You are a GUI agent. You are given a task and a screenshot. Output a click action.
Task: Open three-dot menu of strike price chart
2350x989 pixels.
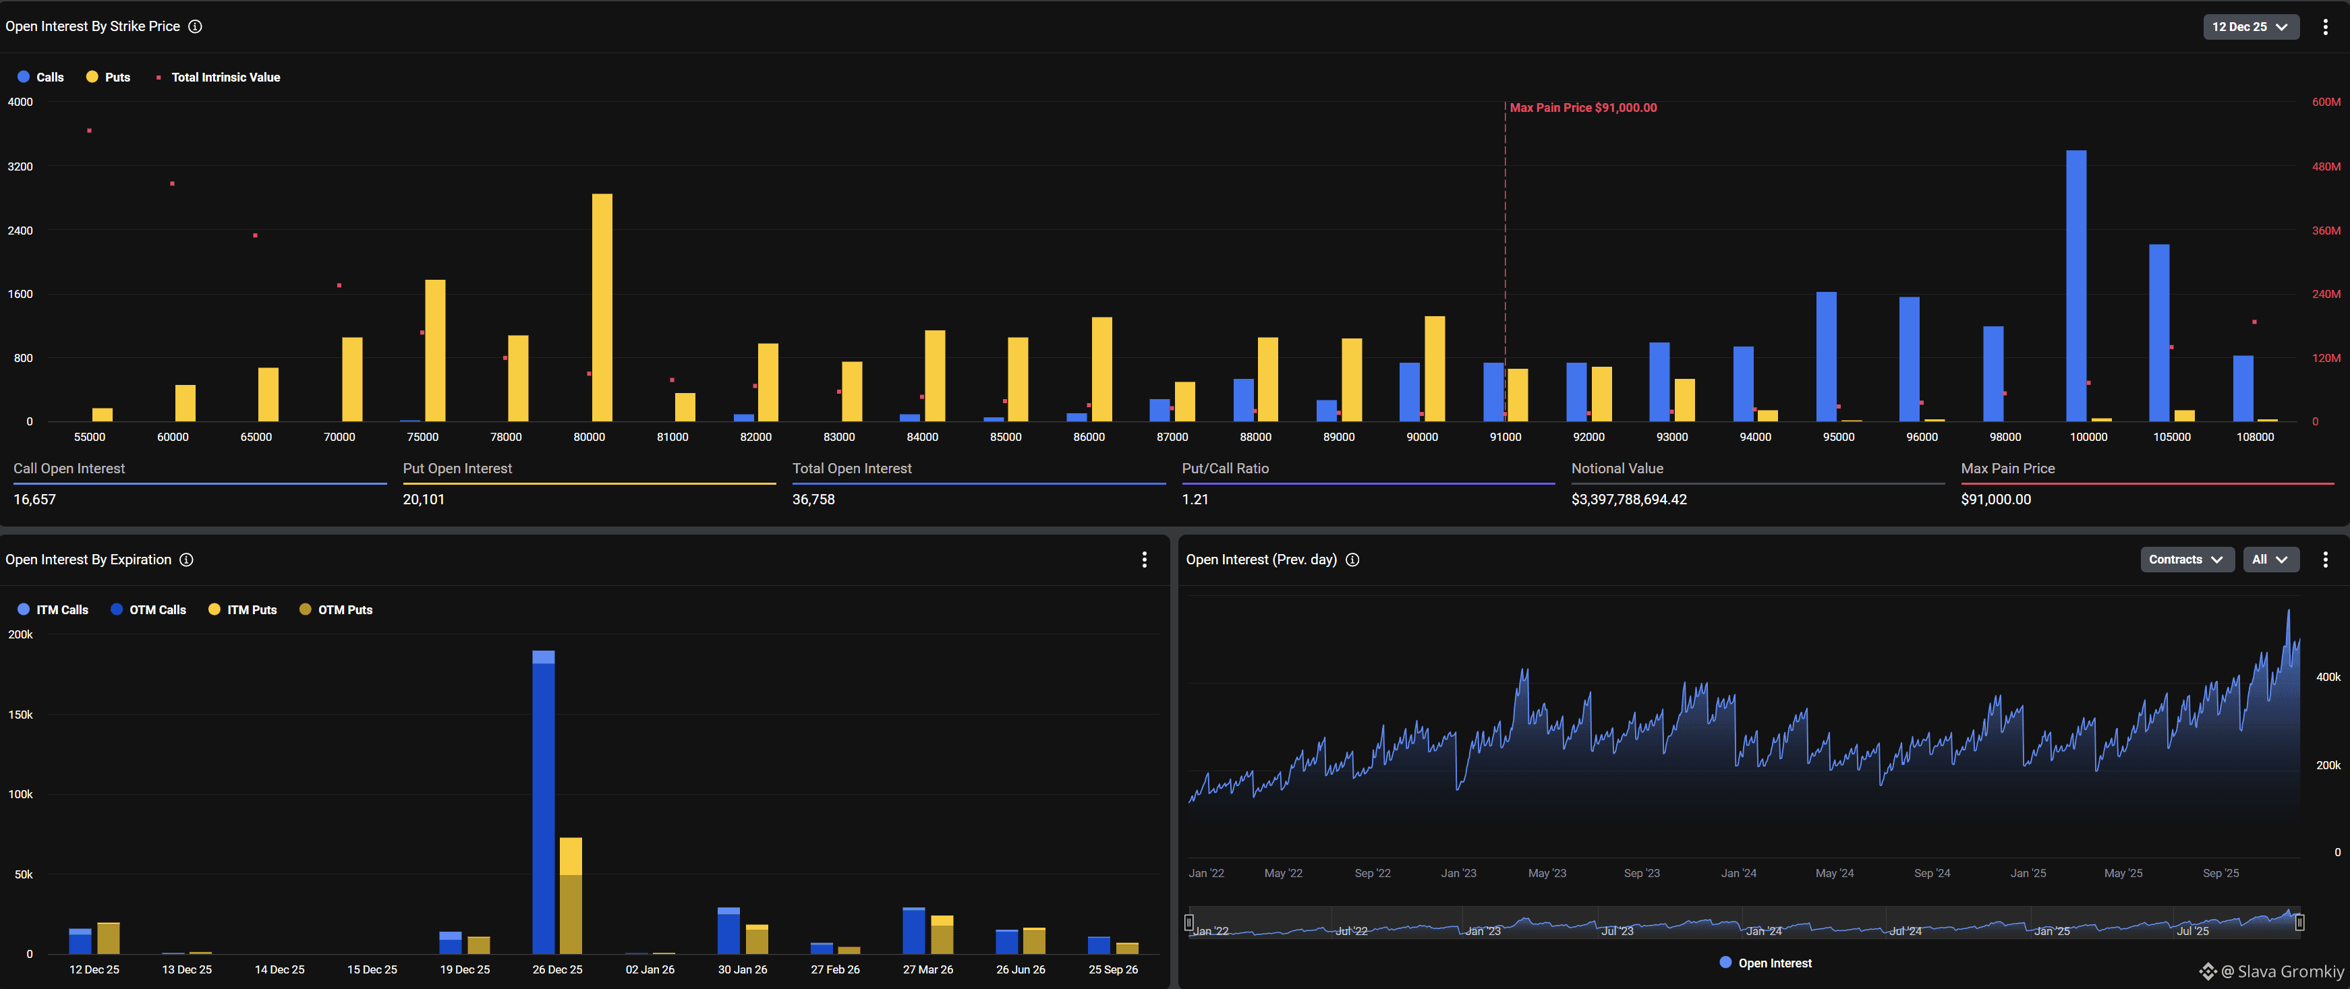click(x=2324, y=26)
